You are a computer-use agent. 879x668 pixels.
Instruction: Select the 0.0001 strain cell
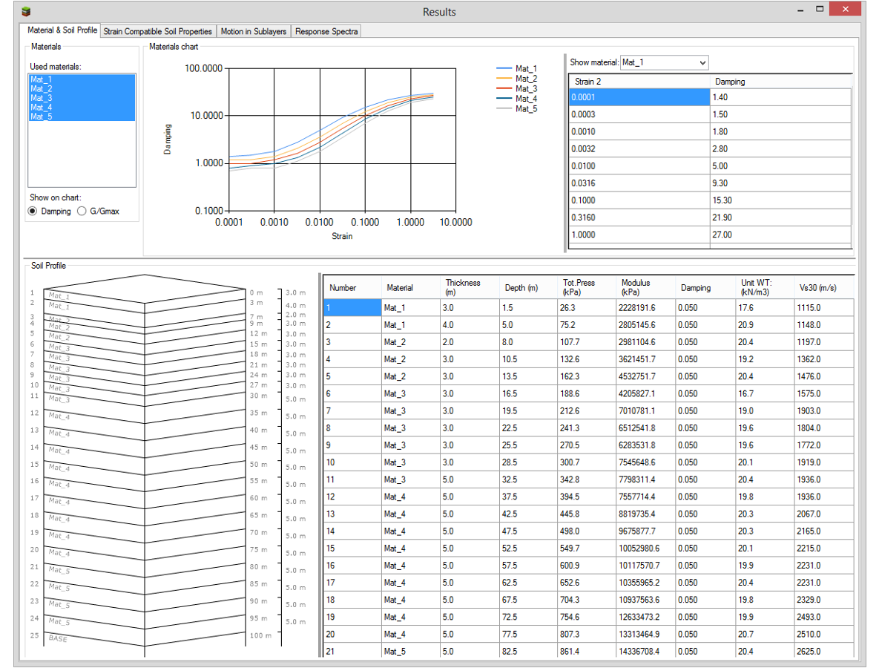pyautogui.click(x=639, y=97)
